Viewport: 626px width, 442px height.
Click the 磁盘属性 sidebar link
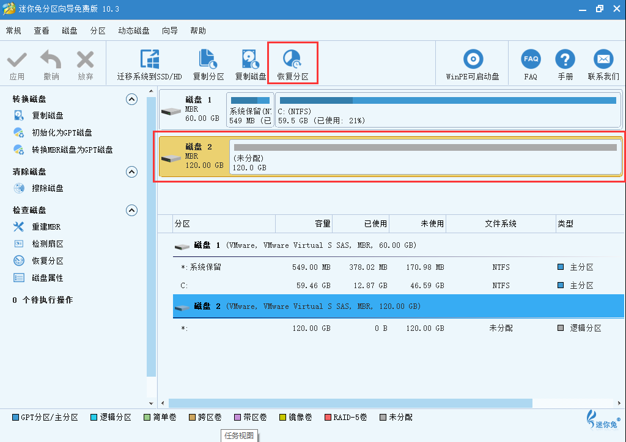click(48, 278)
